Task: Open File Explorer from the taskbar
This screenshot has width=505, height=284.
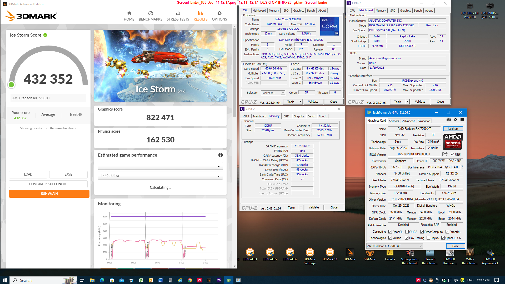Action: [x=92, y=280]
